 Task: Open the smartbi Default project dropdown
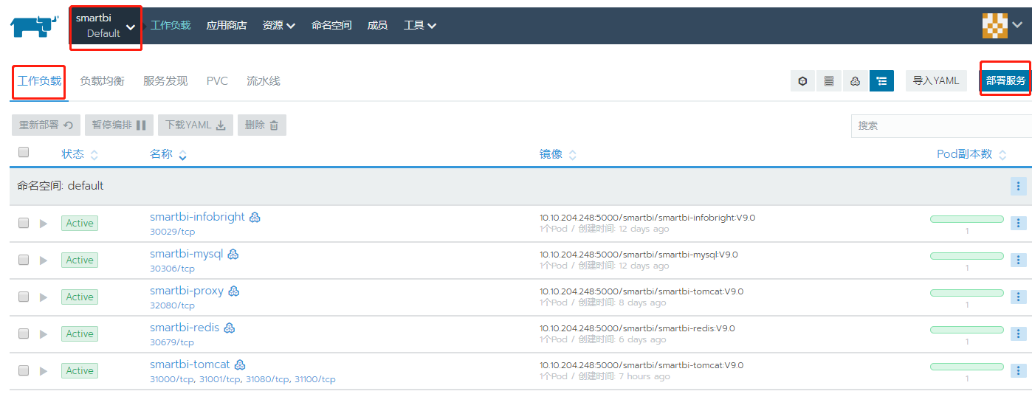click(106, 26)
